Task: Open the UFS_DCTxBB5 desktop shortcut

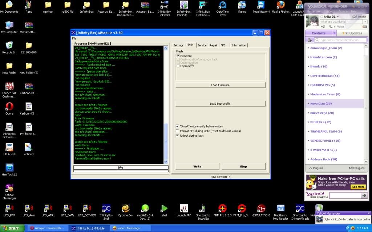Action: point(87,210)
